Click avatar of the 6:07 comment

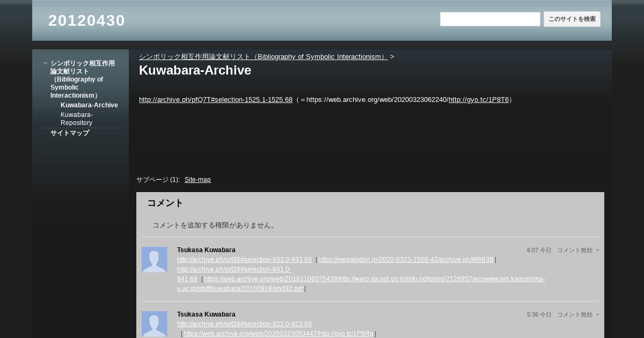[x=155, y=260]
